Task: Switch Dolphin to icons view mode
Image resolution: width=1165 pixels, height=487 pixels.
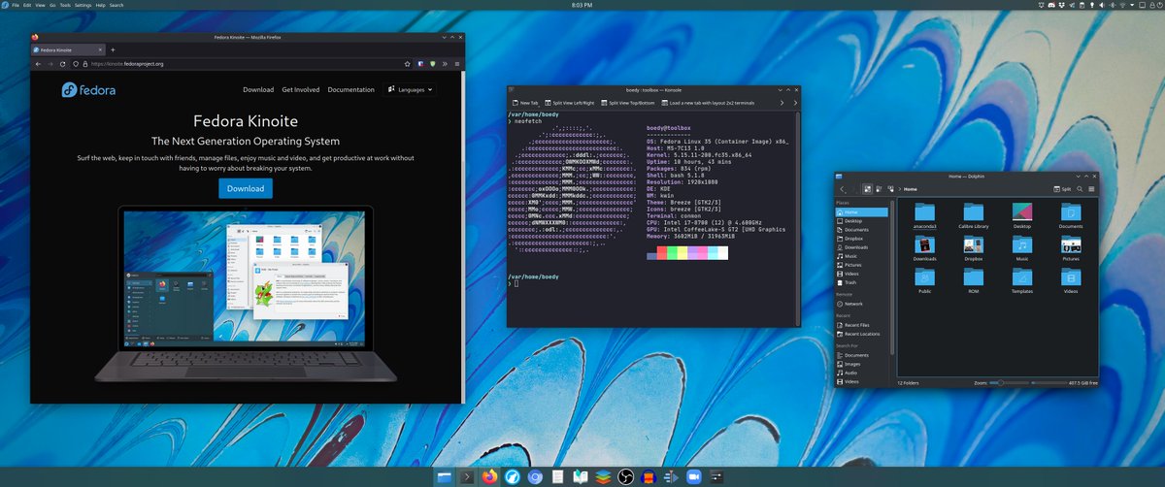Action: 866,189
